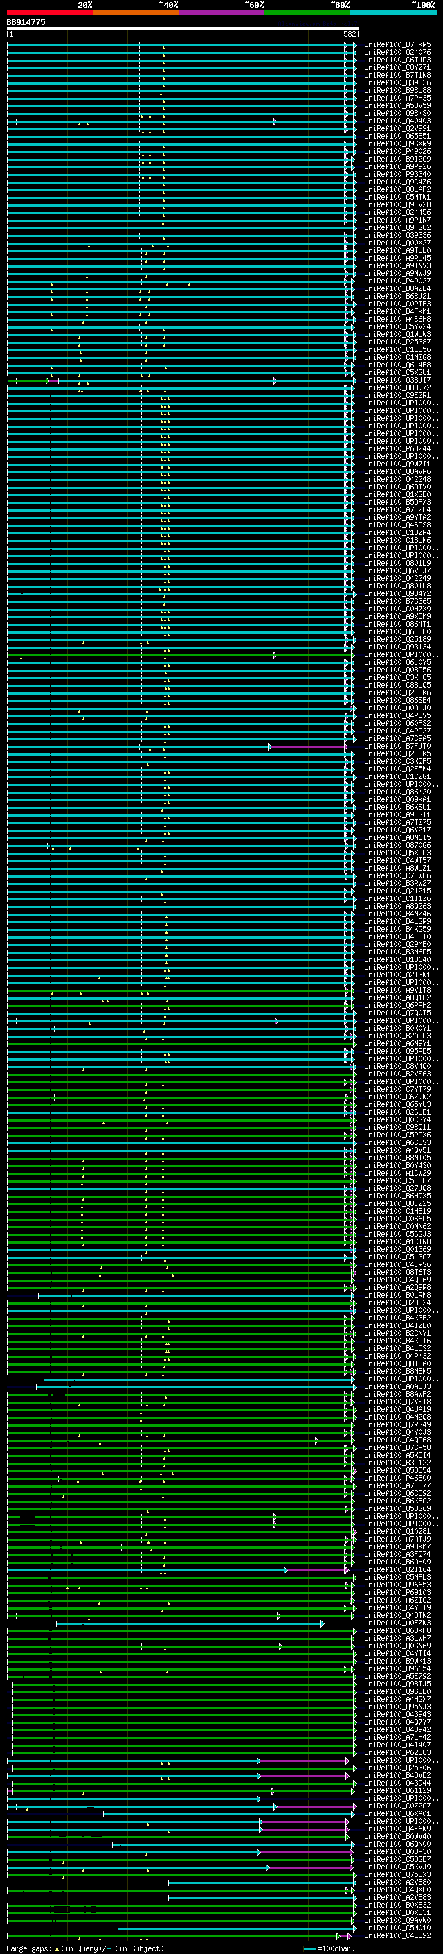Select the UniRef100_A0AUJ0 label

pos(397,708)
